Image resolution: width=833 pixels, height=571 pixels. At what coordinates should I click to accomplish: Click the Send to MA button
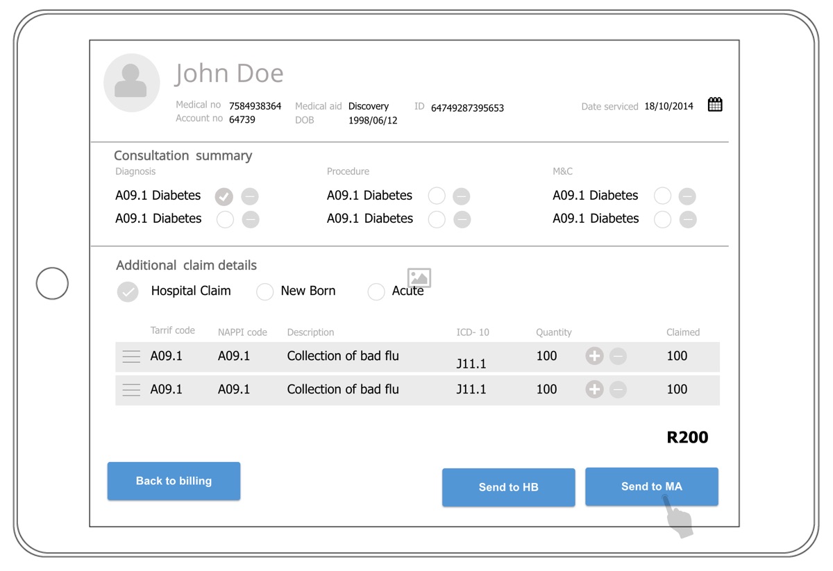click(651, 486)
